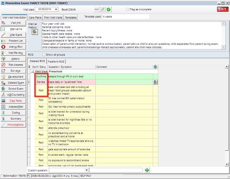Click the Custom question text field
Screen dimensions: 230x179
pos(116,170)
